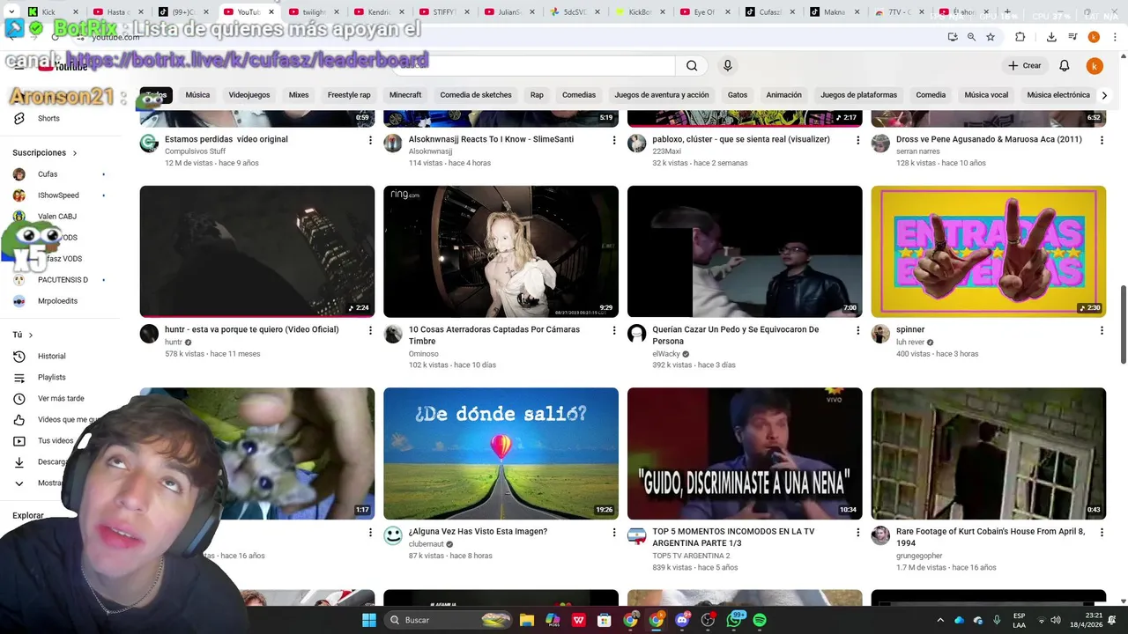The height and width of the screenshot is (634, 1128).
Task: Open options menu for Querían Cazar Un Pedo video
Action: click(x=857, y=330)
